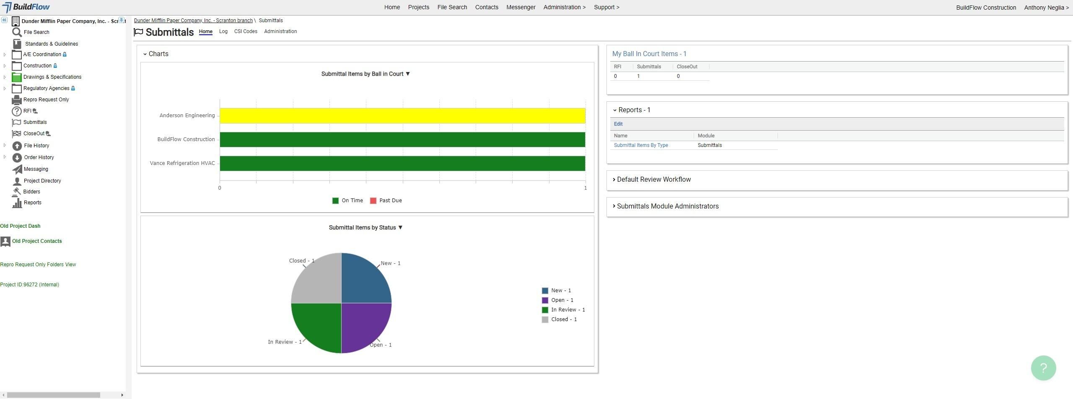Click the Project Directory person icon
Image resolution: width=1073 pixels, height=399 pixels.
pyautogui.click(x=17, y=181)
